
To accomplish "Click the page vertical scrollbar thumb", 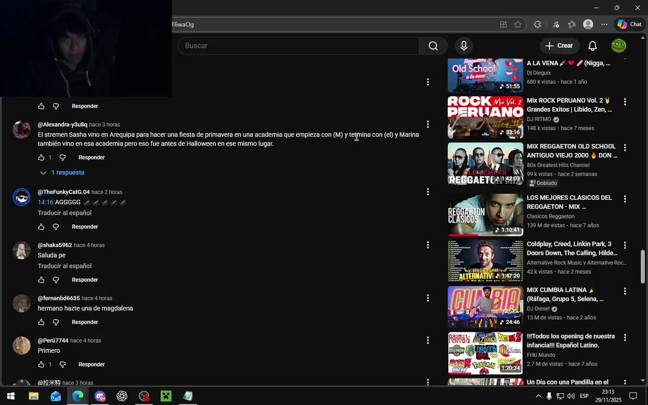I will [x=642, y=267].
